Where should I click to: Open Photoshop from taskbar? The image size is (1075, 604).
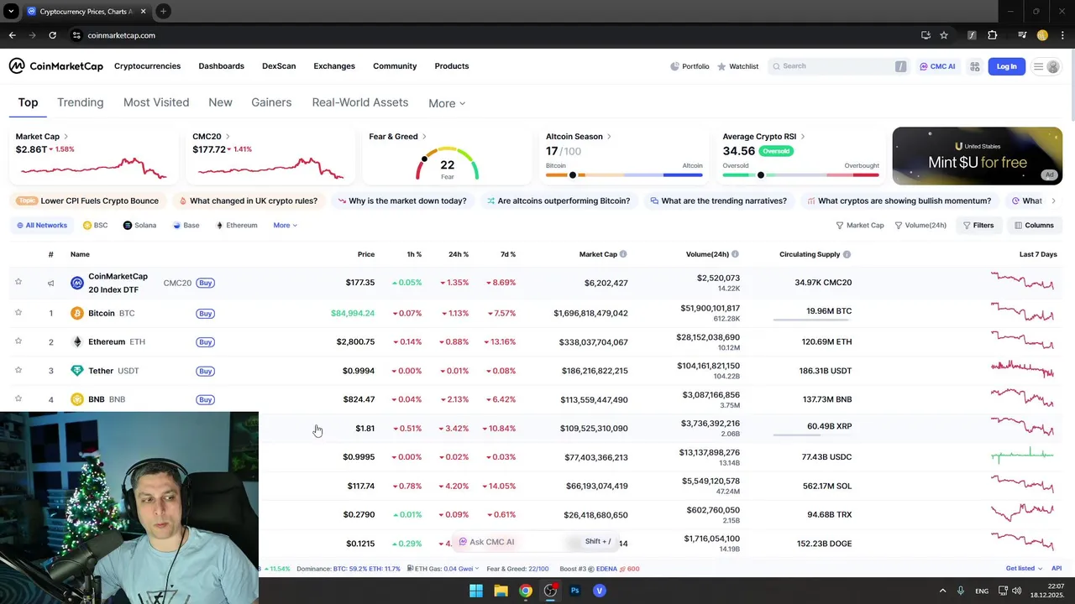click(x=574, y=591)
